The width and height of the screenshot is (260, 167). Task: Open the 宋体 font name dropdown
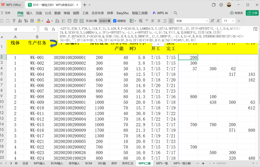[207, 21]
